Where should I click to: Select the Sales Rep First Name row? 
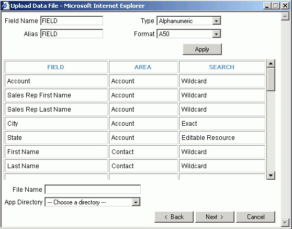[x=135, y=95]
